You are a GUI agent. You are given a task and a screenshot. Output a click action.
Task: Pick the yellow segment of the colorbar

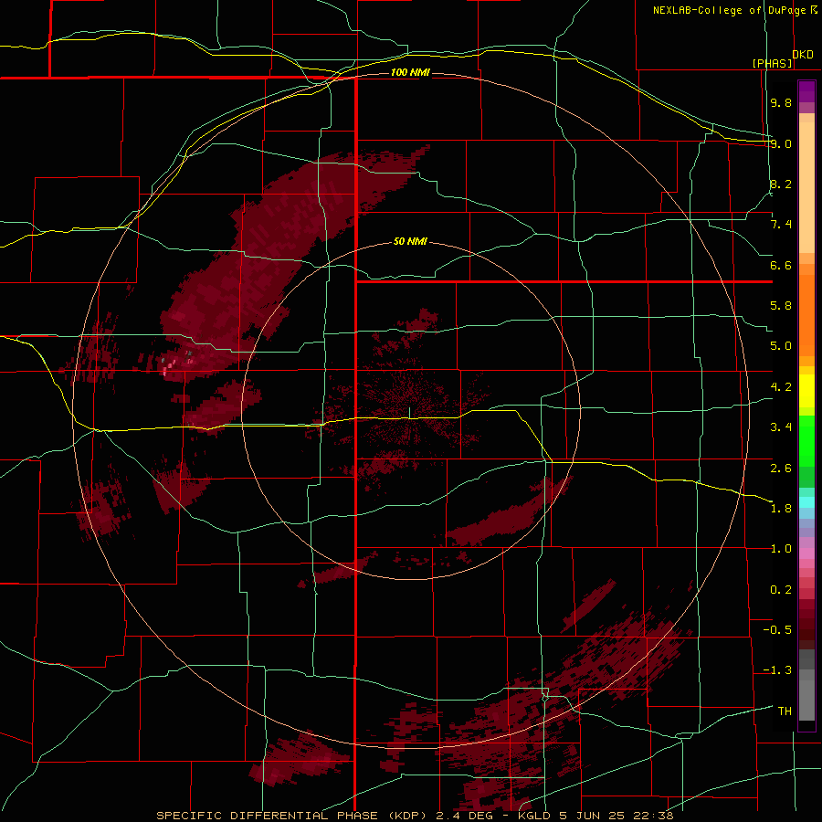tap(806, 391)
